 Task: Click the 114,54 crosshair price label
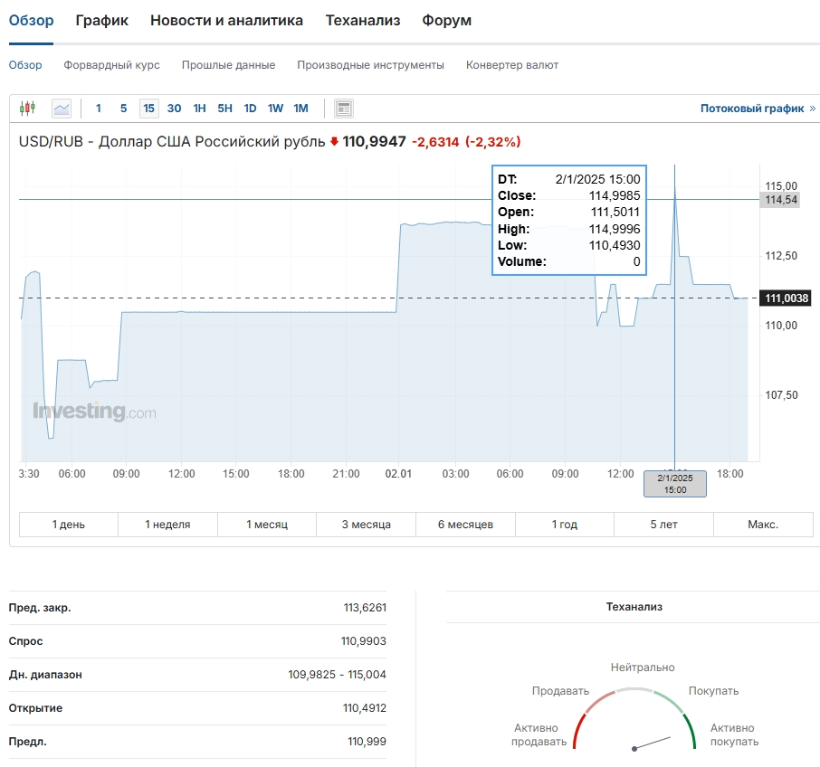point(780,199)
